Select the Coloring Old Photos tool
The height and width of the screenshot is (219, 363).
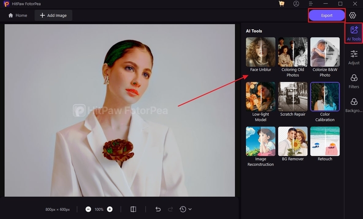click(293, 52)
